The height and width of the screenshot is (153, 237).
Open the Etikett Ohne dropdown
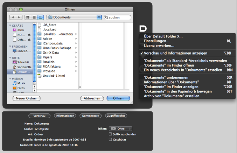[121, 128]
